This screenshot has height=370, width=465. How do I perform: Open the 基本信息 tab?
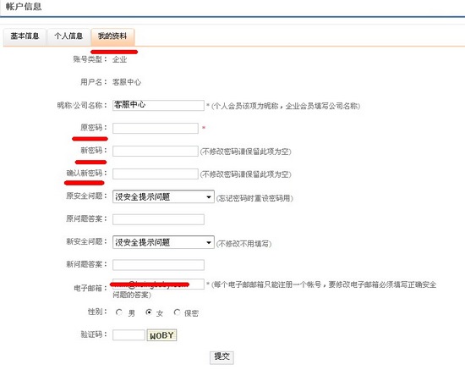point(25,36)
